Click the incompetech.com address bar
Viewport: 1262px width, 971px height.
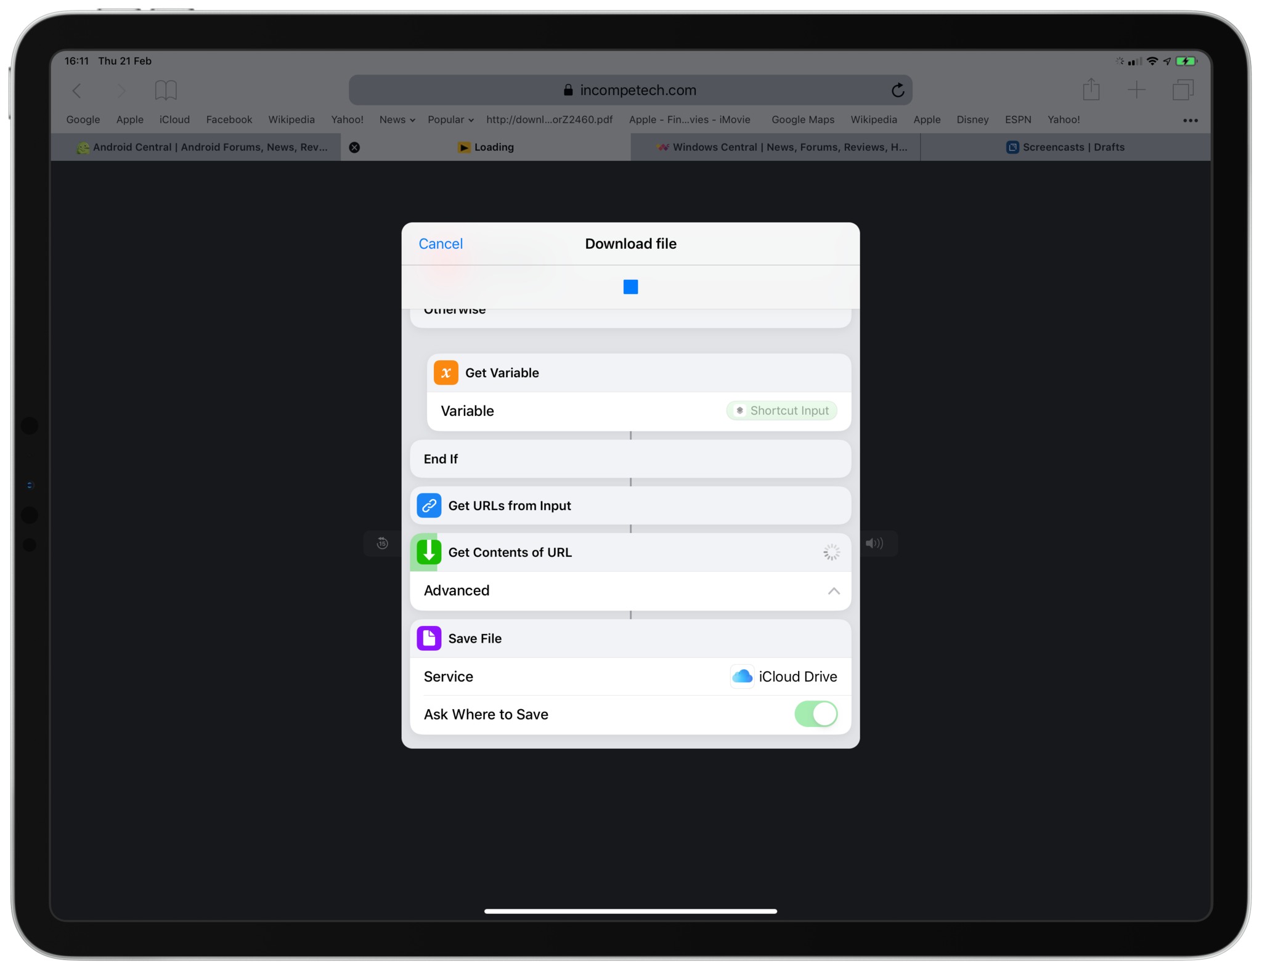[x=630, y=90]
